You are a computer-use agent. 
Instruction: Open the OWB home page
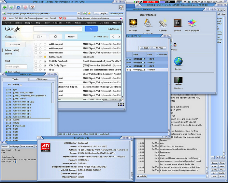tap(32, 7)
